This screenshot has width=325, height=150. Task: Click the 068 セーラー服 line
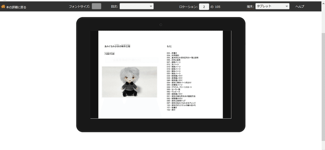(x=173, y=89)
